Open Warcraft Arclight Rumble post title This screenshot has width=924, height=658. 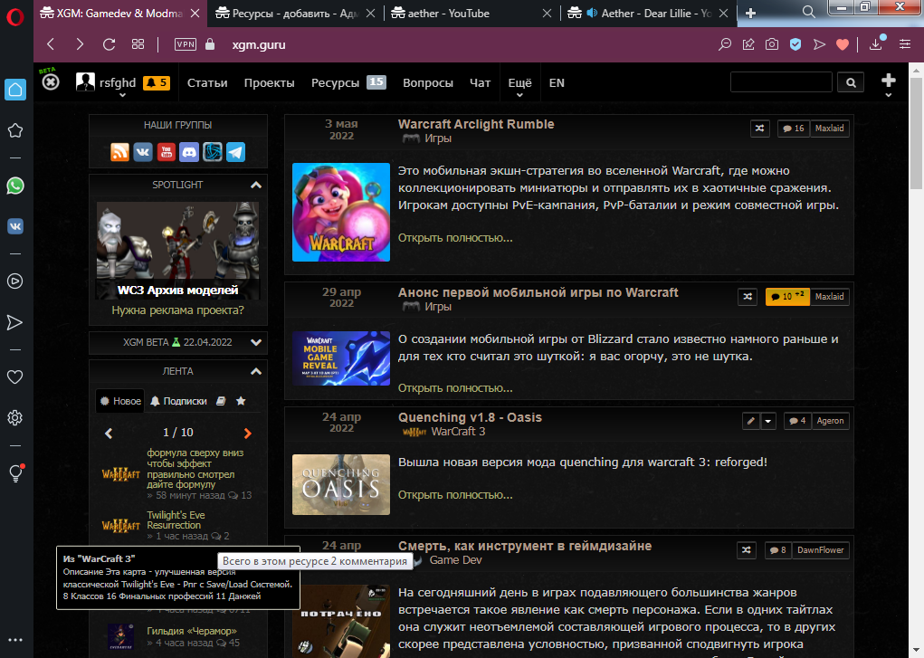(x=476, y=124)
